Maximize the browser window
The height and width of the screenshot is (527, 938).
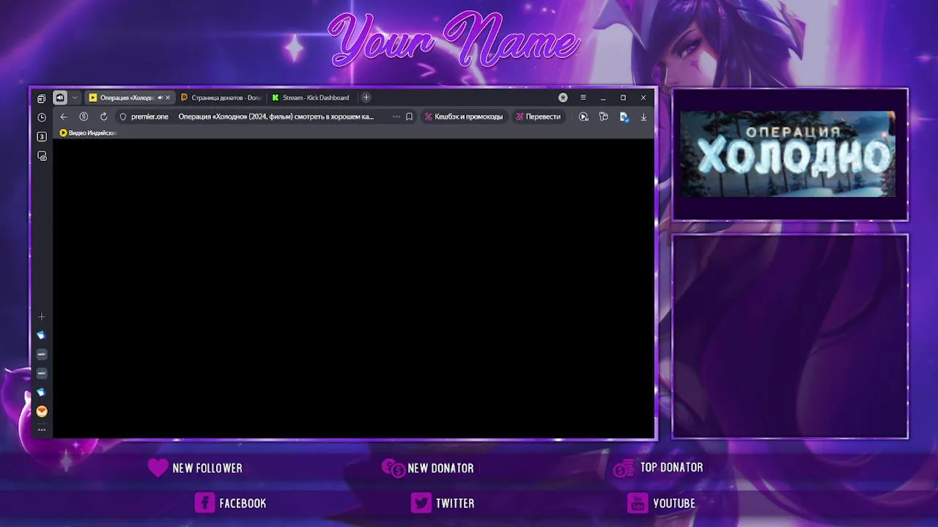pyautogui.click(x=624, y=97)
